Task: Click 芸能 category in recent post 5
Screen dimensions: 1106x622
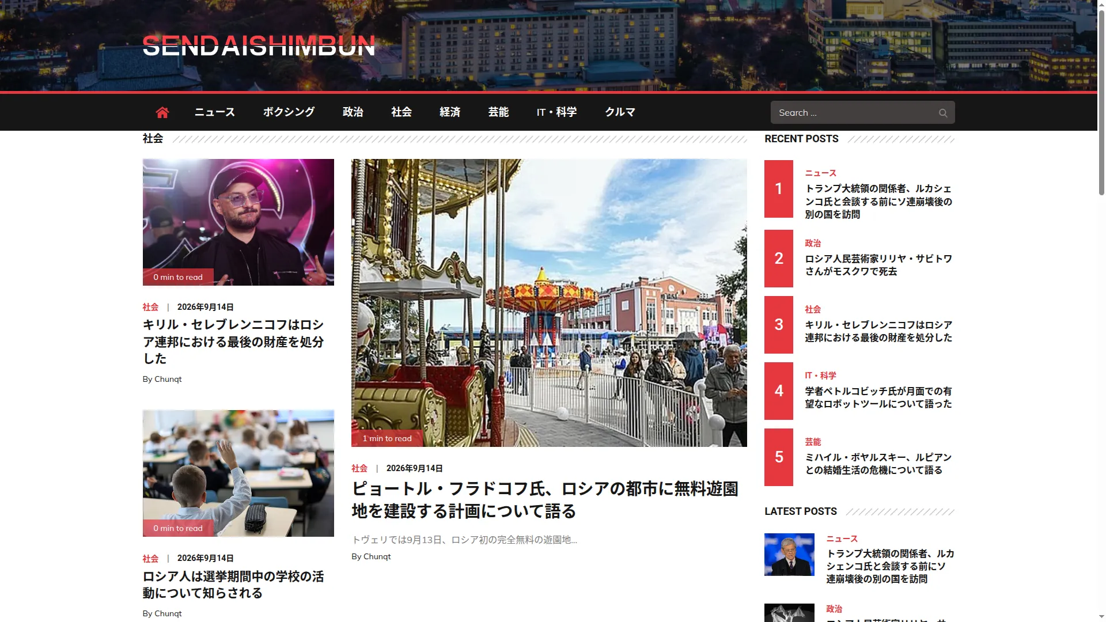Action: (813, 442)
